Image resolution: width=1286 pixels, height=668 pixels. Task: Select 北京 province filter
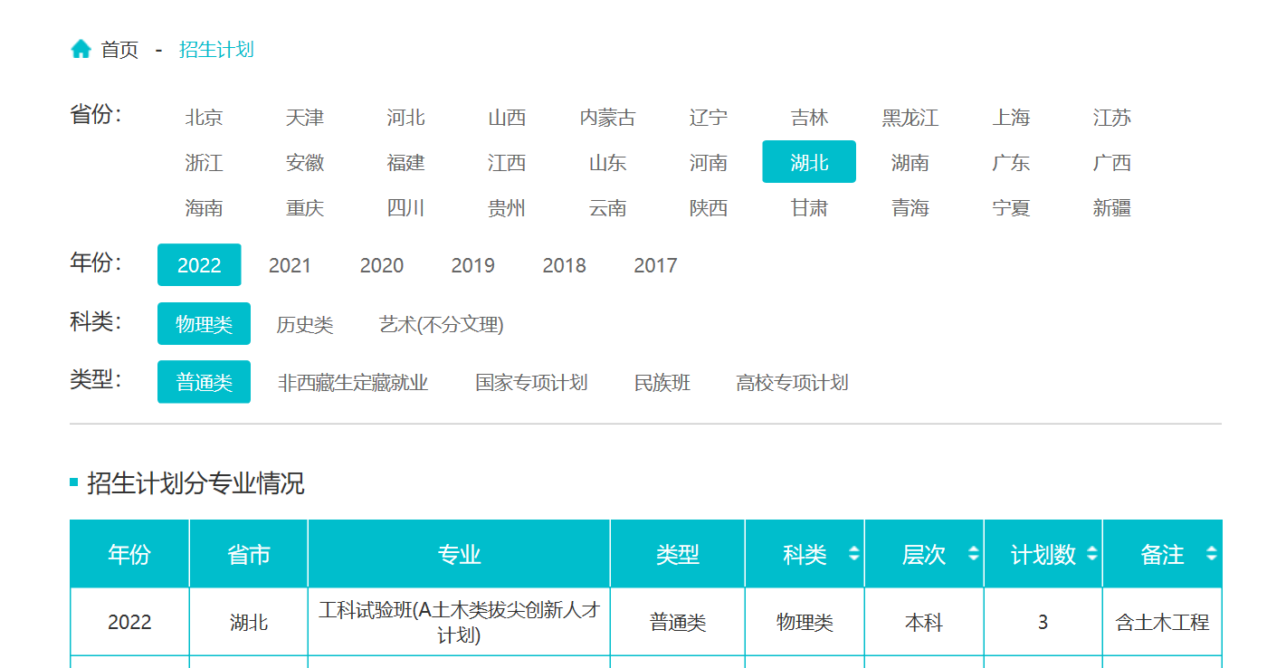pos(204,118)
